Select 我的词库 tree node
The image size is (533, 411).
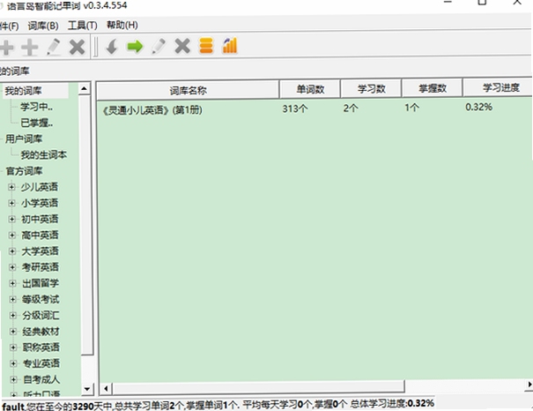23,91
